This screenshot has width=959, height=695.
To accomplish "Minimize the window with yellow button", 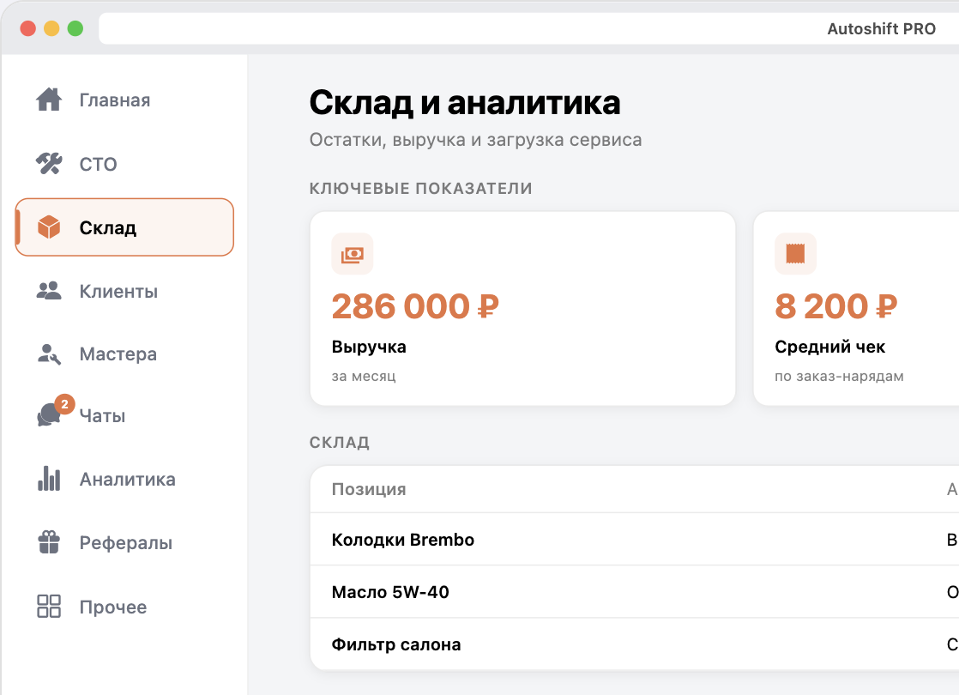I will point(52,29).
